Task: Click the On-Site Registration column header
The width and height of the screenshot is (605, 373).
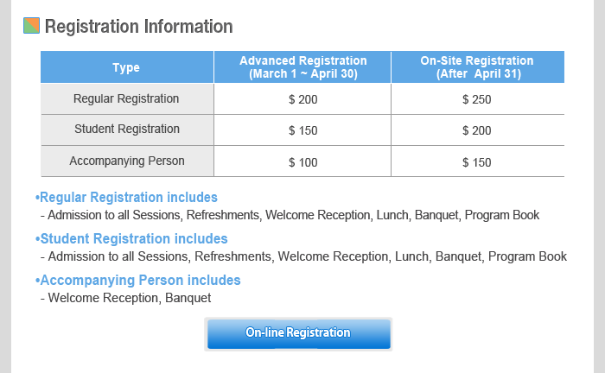Action: coord(477,67)
